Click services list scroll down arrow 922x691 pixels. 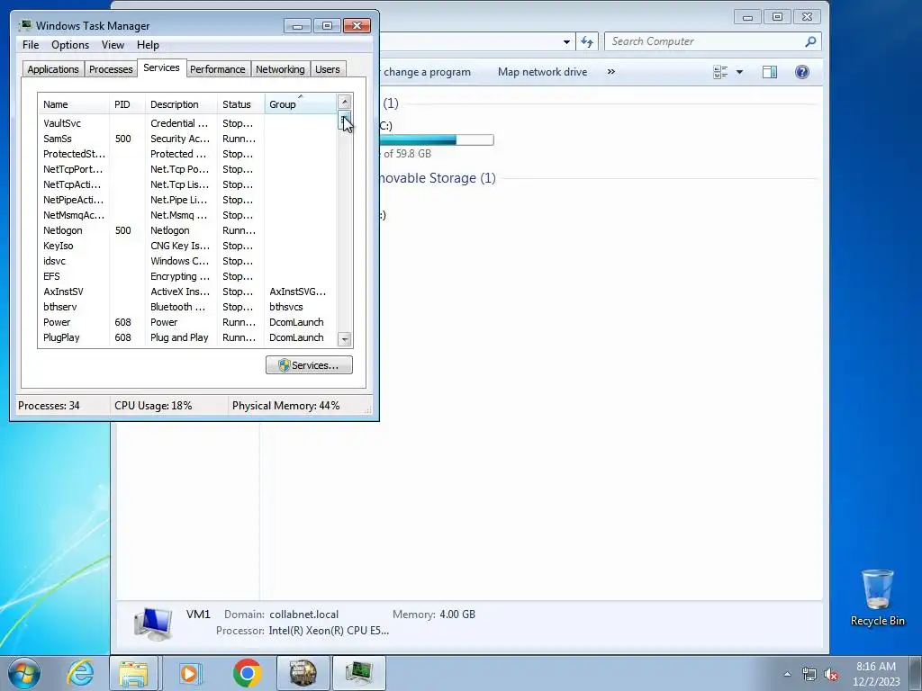pos(345,339)
